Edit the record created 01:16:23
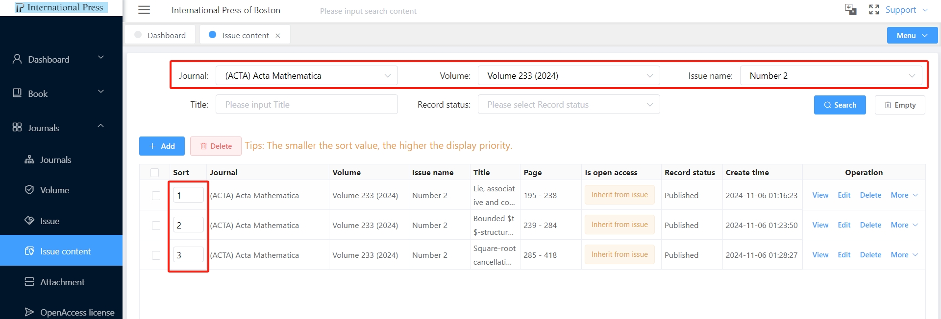Screen dimensions: 941x319 844,195
